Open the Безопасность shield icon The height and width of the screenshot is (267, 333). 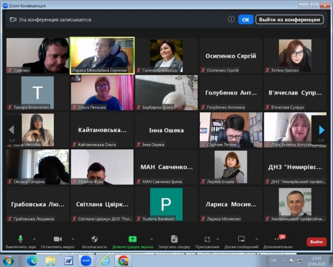[94, 239]
